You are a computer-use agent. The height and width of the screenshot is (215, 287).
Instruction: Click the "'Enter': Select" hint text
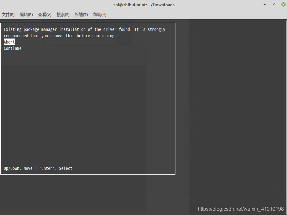coord(56,168)
